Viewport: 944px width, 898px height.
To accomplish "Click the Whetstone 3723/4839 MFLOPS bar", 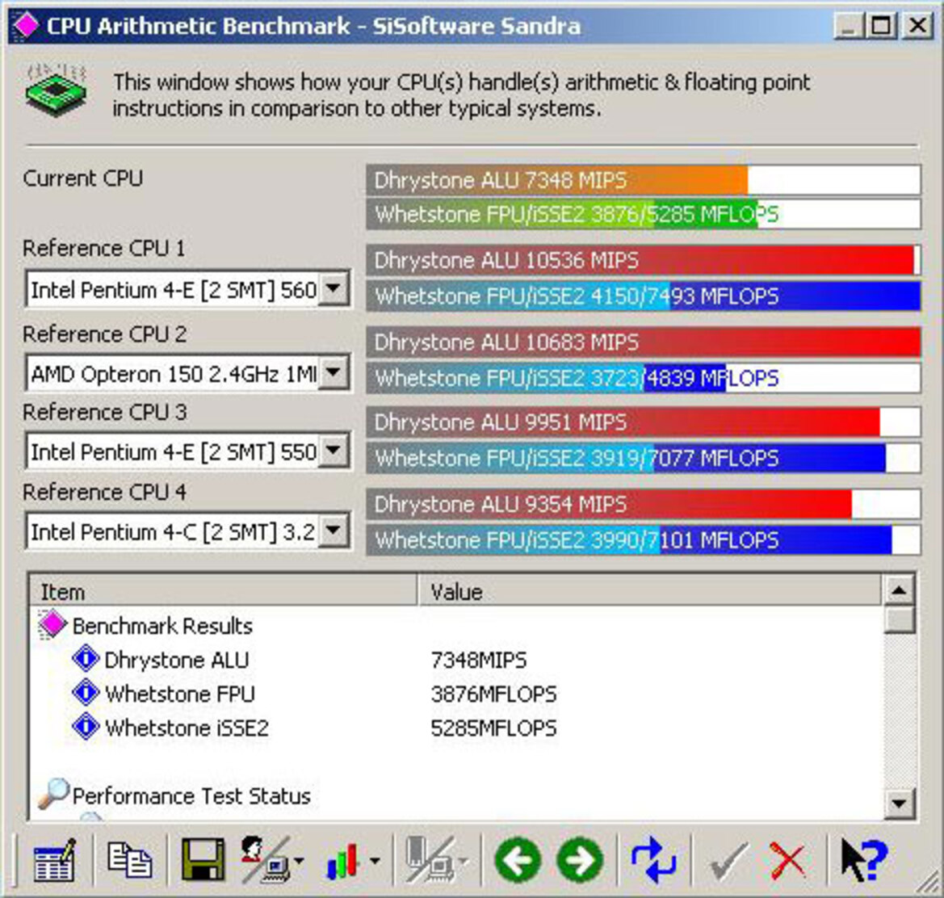I will tap(643, 377).
